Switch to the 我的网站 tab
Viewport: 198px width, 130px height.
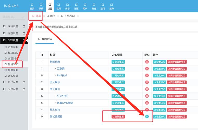coord(45,39)
